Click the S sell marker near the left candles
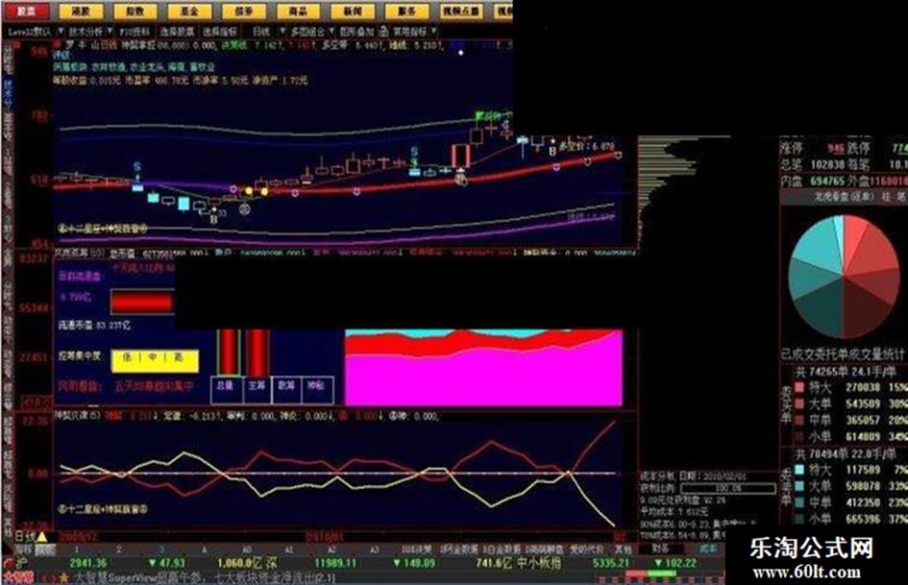 pyautogui.click(x=137, y=167)
